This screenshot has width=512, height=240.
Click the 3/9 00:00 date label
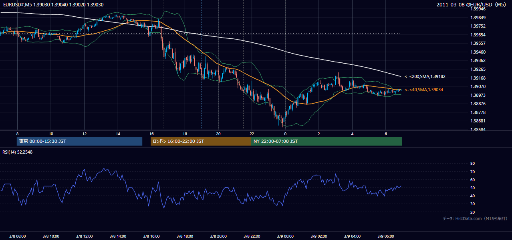click(x=285, y=236)
